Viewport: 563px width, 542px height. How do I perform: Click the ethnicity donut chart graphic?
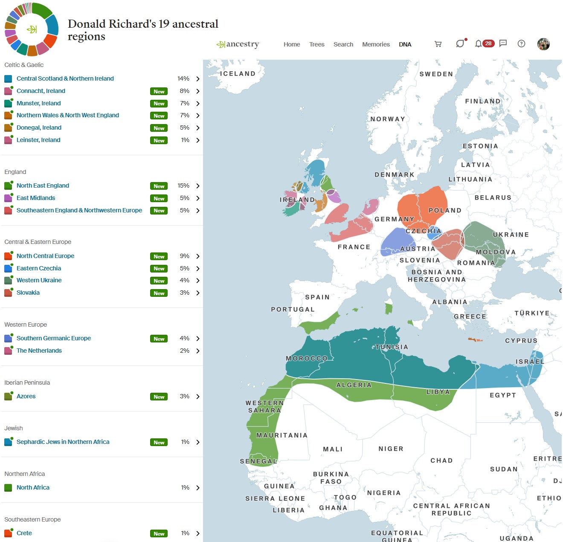click(x=31, y=29)
